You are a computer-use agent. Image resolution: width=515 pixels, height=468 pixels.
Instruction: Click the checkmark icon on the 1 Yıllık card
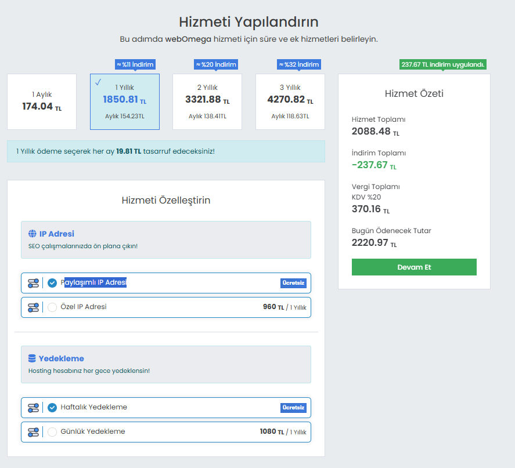click(x=98, y=82)
